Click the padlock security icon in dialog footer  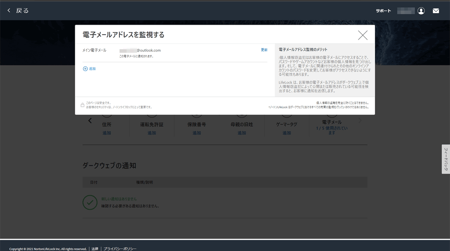82,105
